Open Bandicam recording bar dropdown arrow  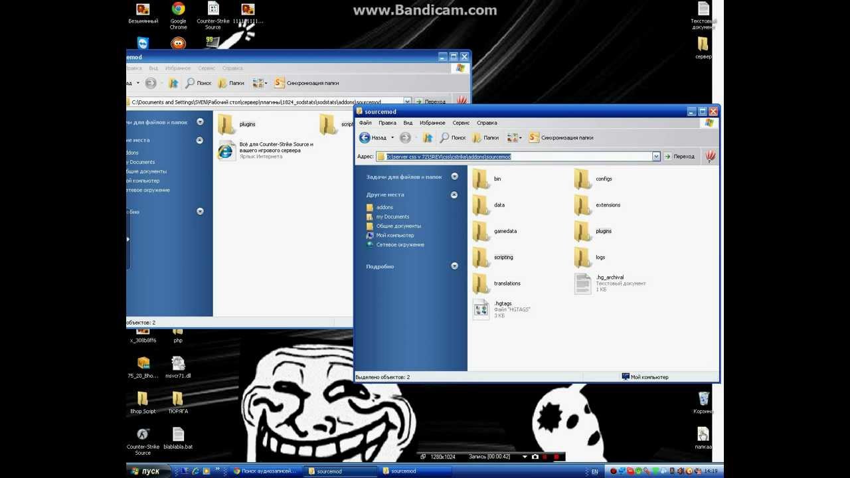525,457
